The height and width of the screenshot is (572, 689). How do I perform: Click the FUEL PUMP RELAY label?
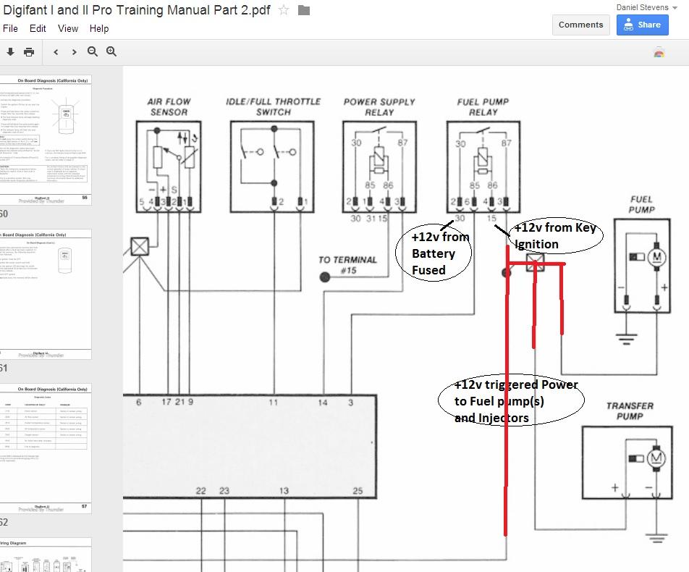pyautogui.click(x=483, y=107)
